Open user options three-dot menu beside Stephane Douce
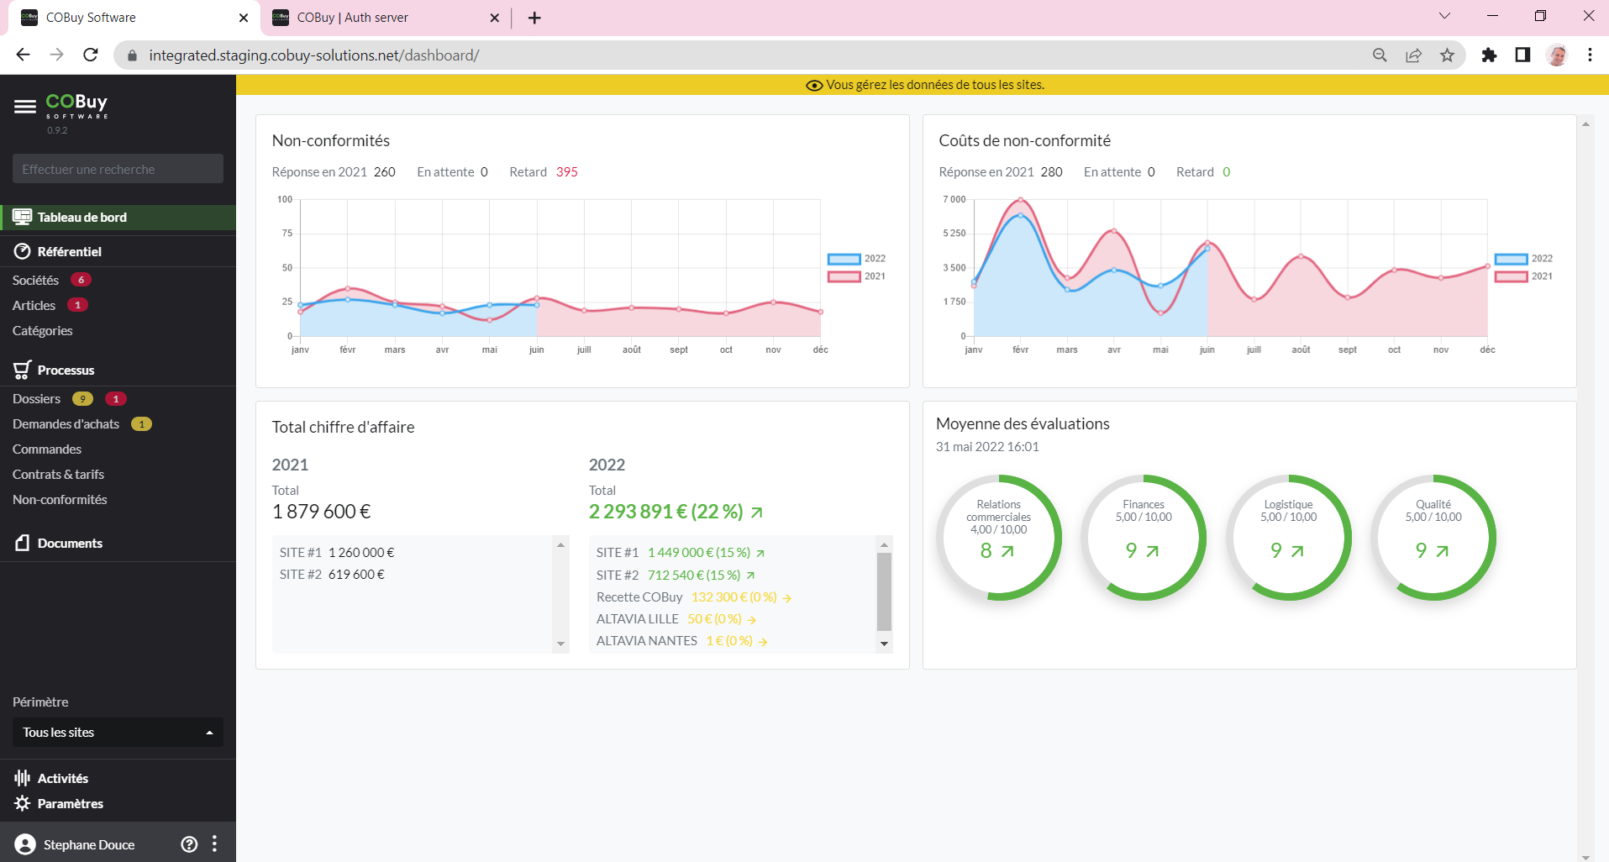Screen dimensions: 1609x862 (x=215, y=844)
